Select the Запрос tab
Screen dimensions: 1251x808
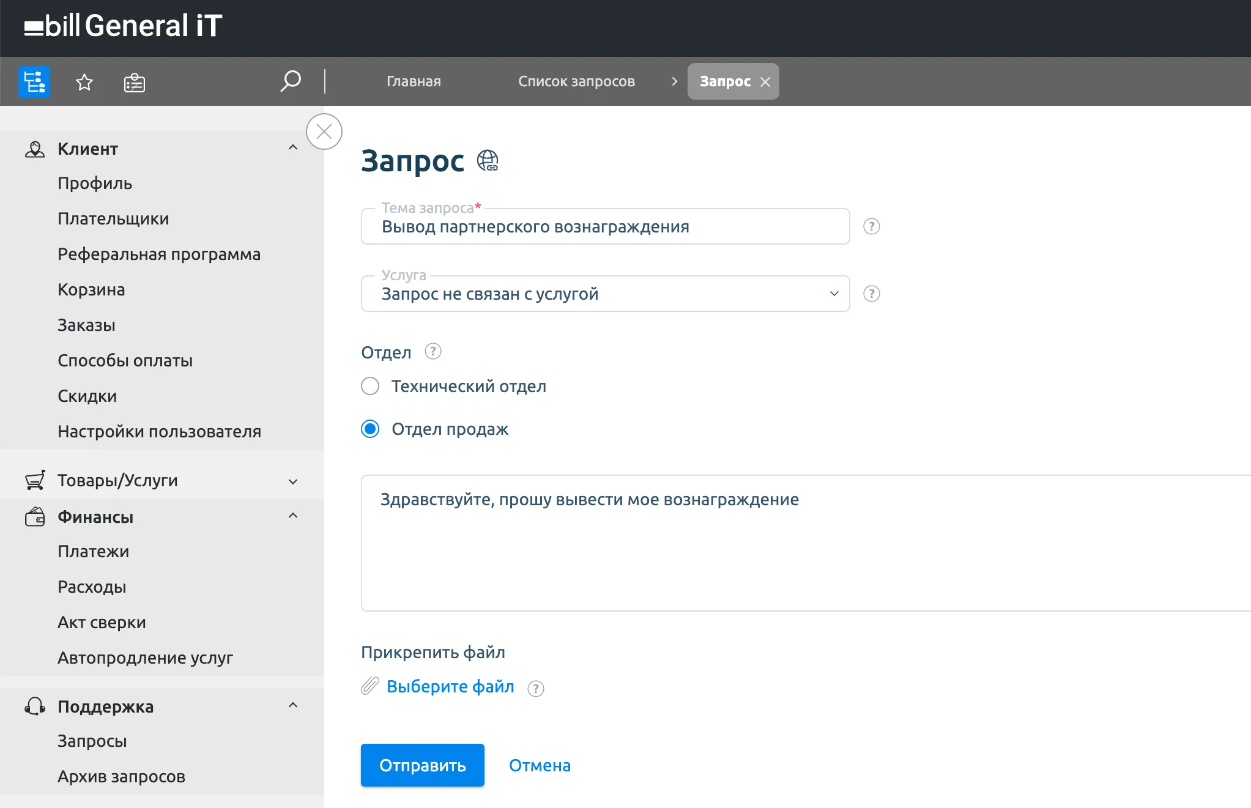(725, 81)
